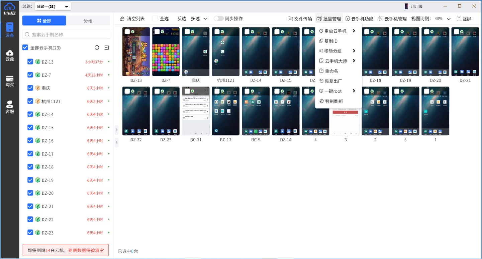
Task: Click the list view icon beside refresh
Action: (106, 47)
